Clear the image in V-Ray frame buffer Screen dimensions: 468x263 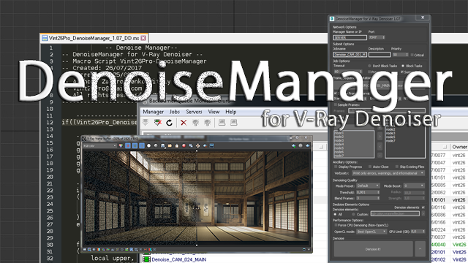click(x=184, y=145)
